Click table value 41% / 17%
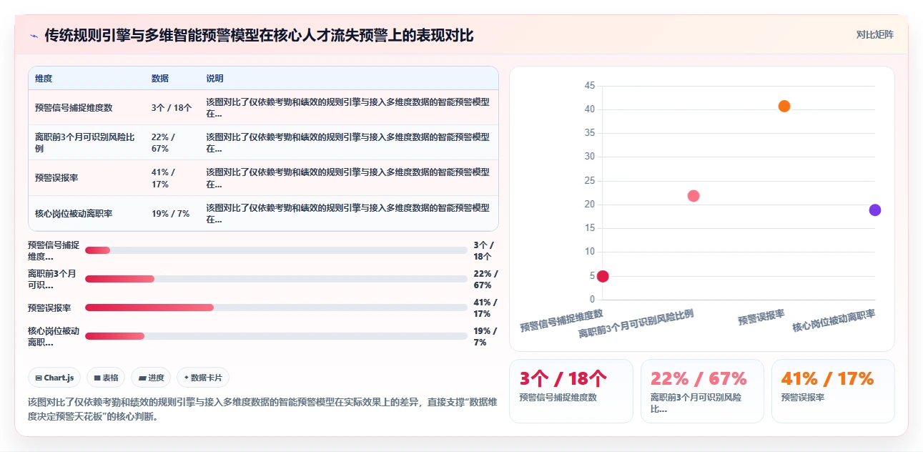Screen dimensions: 923x452 click(x=164, y=178)
